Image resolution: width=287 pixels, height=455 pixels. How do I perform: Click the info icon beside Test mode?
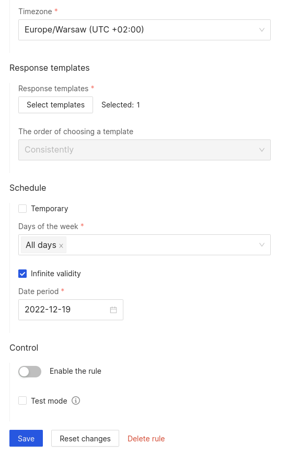tap(76, 400)
